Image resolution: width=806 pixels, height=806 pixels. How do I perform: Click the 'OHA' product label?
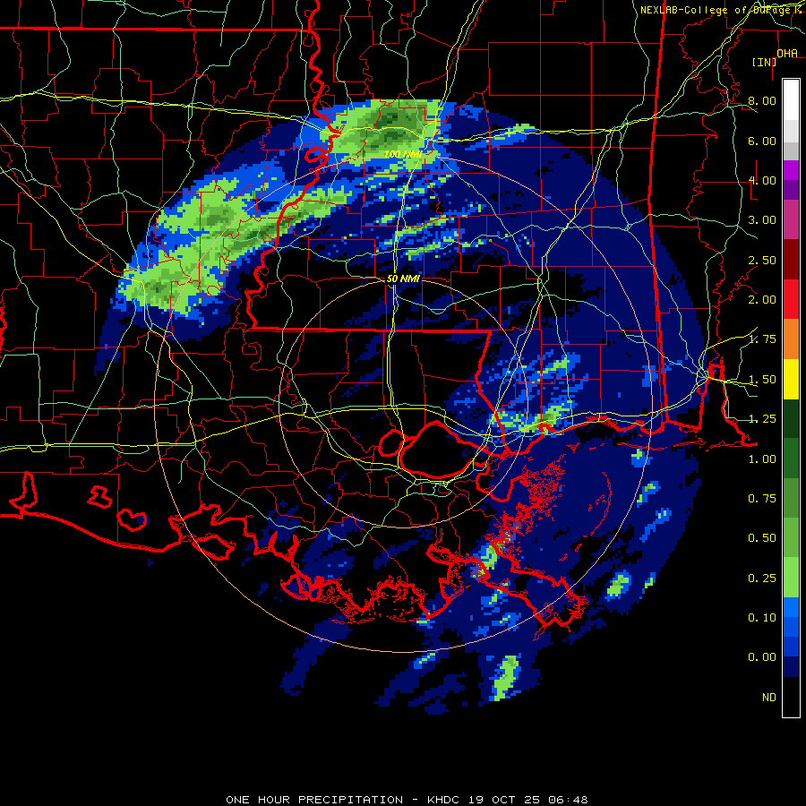click(x=787, y=53)
